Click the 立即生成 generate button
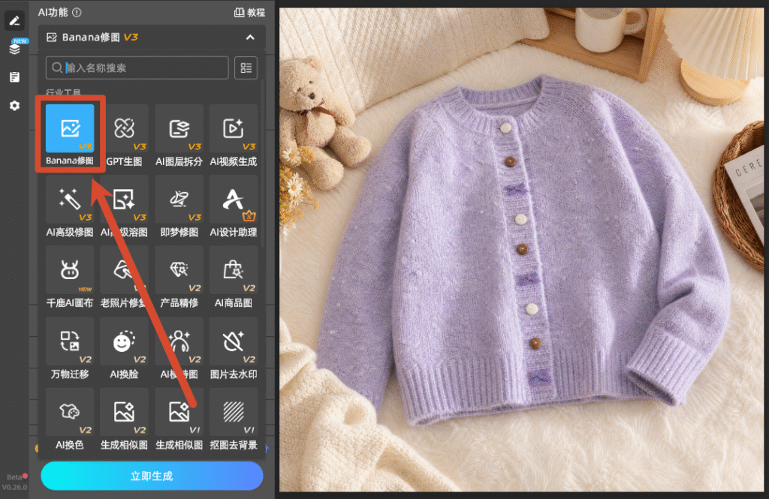The width and height of the screenshot is (769, 499). (x=152, y=476)
